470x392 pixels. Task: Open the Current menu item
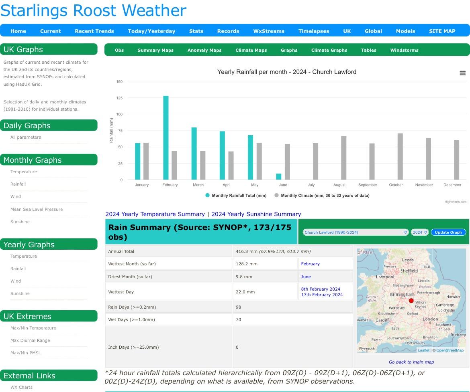(50, 31)
